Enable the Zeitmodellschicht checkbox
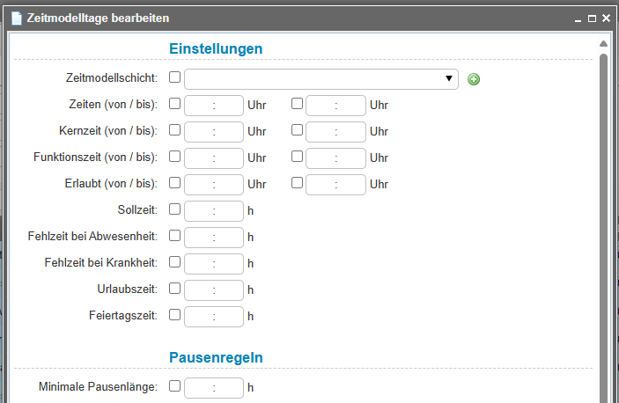 174,77
